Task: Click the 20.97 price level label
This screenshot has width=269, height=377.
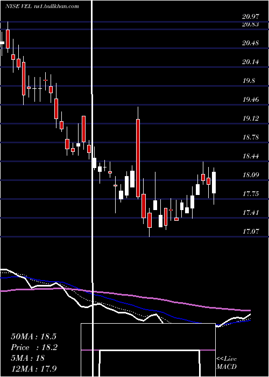Action: pos(251,17)
